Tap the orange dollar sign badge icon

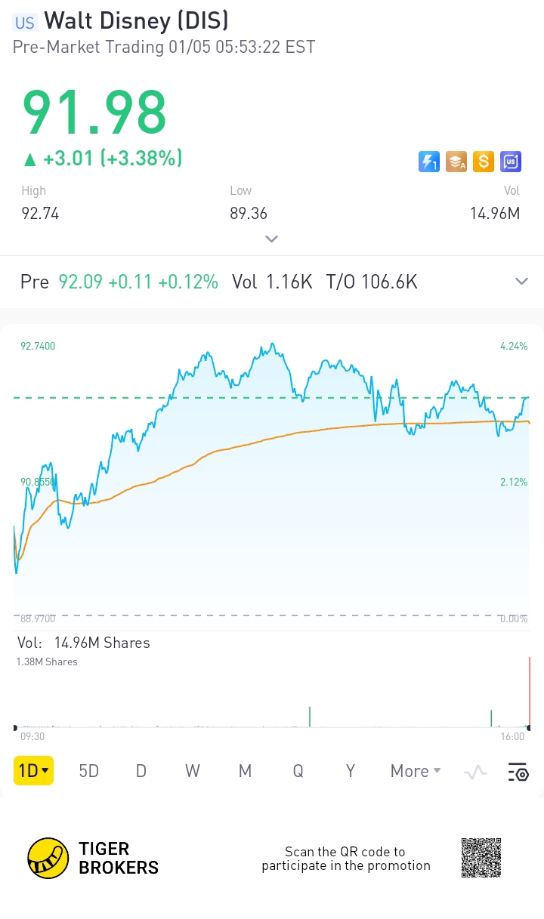pos(484,162)
